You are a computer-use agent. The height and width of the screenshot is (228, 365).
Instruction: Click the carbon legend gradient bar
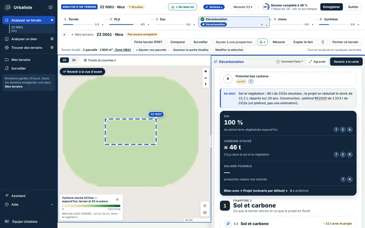[91, 206]
